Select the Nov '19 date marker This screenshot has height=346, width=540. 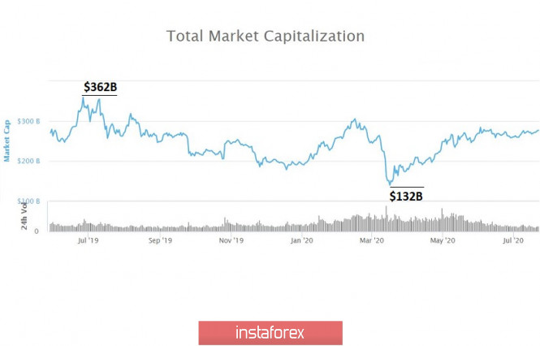pos(231,241)
